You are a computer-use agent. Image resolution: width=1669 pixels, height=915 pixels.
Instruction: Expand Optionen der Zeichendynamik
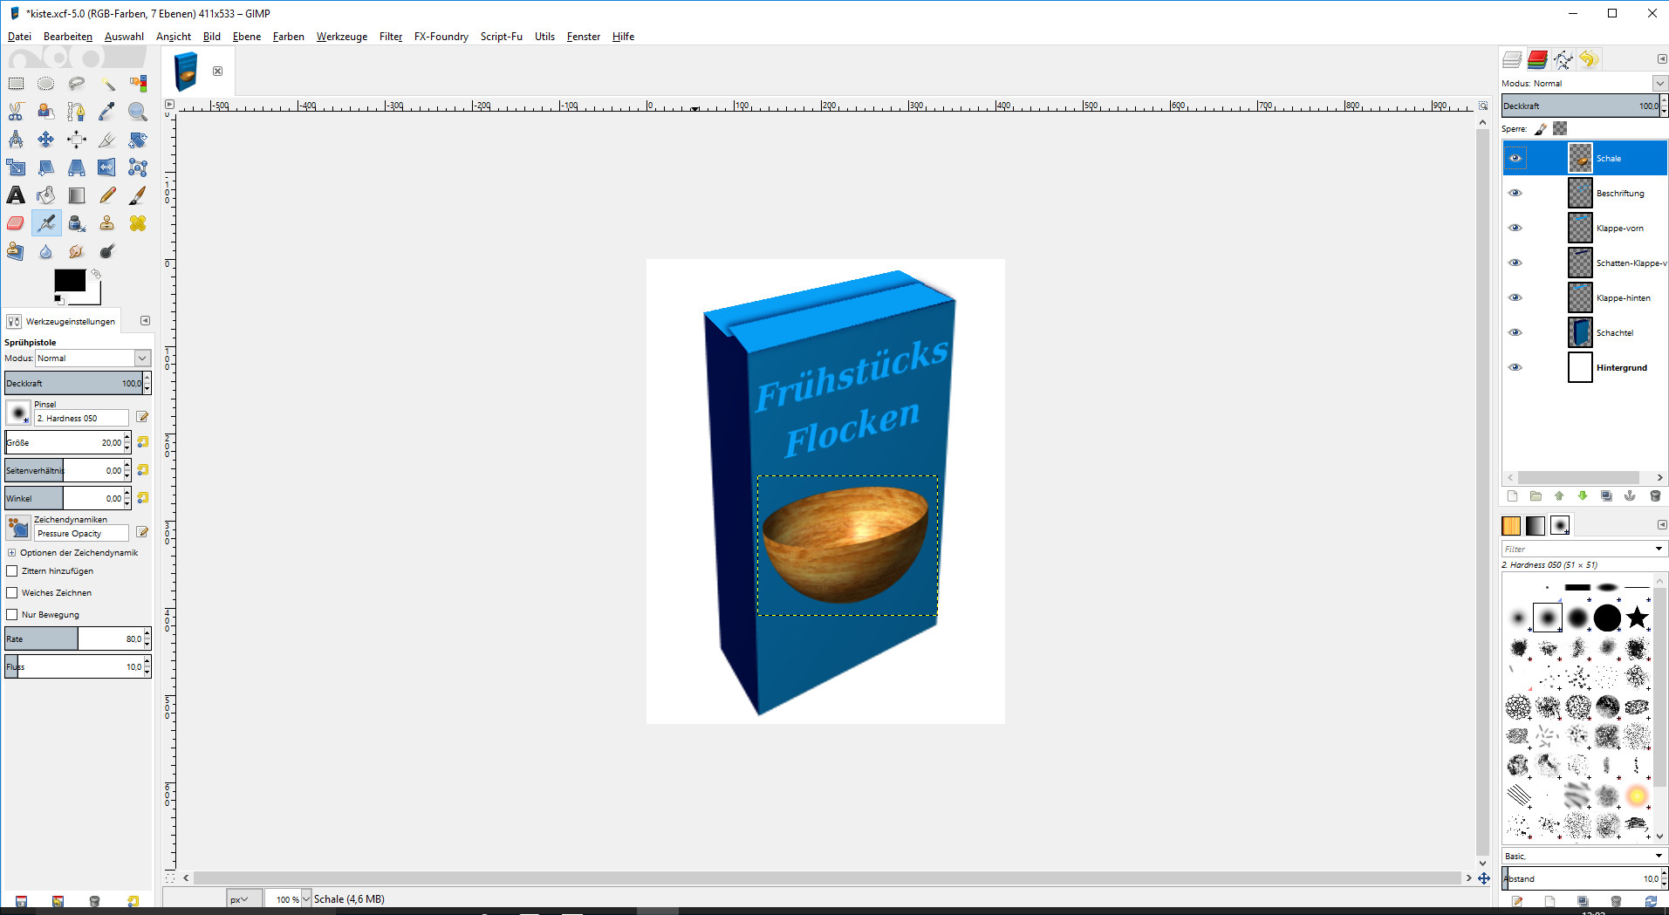12,553
